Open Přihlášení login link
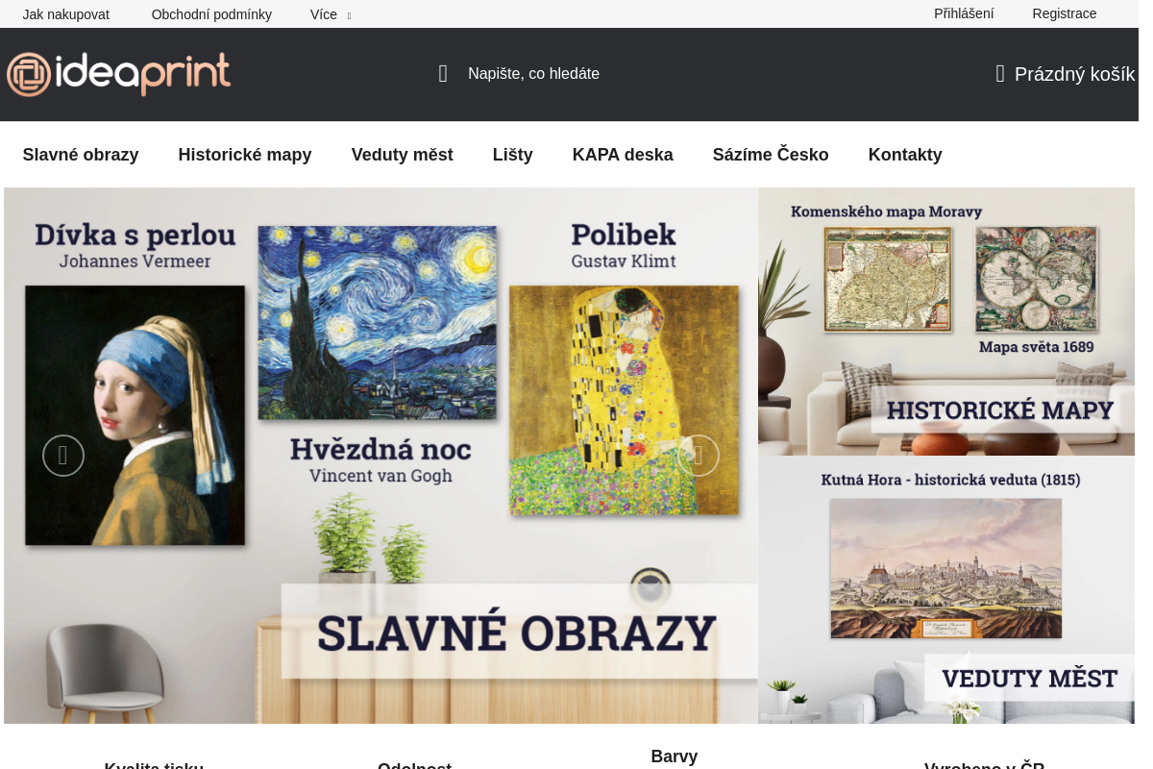 (x=964, y=13)
